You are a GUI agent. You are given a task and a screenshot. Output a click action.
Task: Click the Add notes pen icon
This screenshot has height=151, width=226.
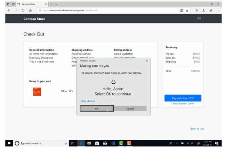(x=204, y=10)
